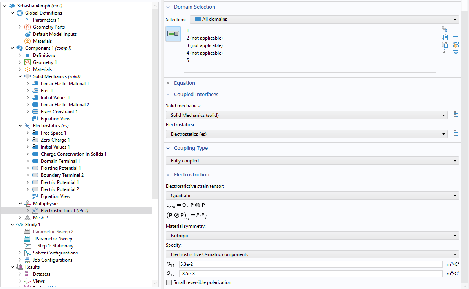Go to source of Solid Mechanics interface

[x=456, y=115]
